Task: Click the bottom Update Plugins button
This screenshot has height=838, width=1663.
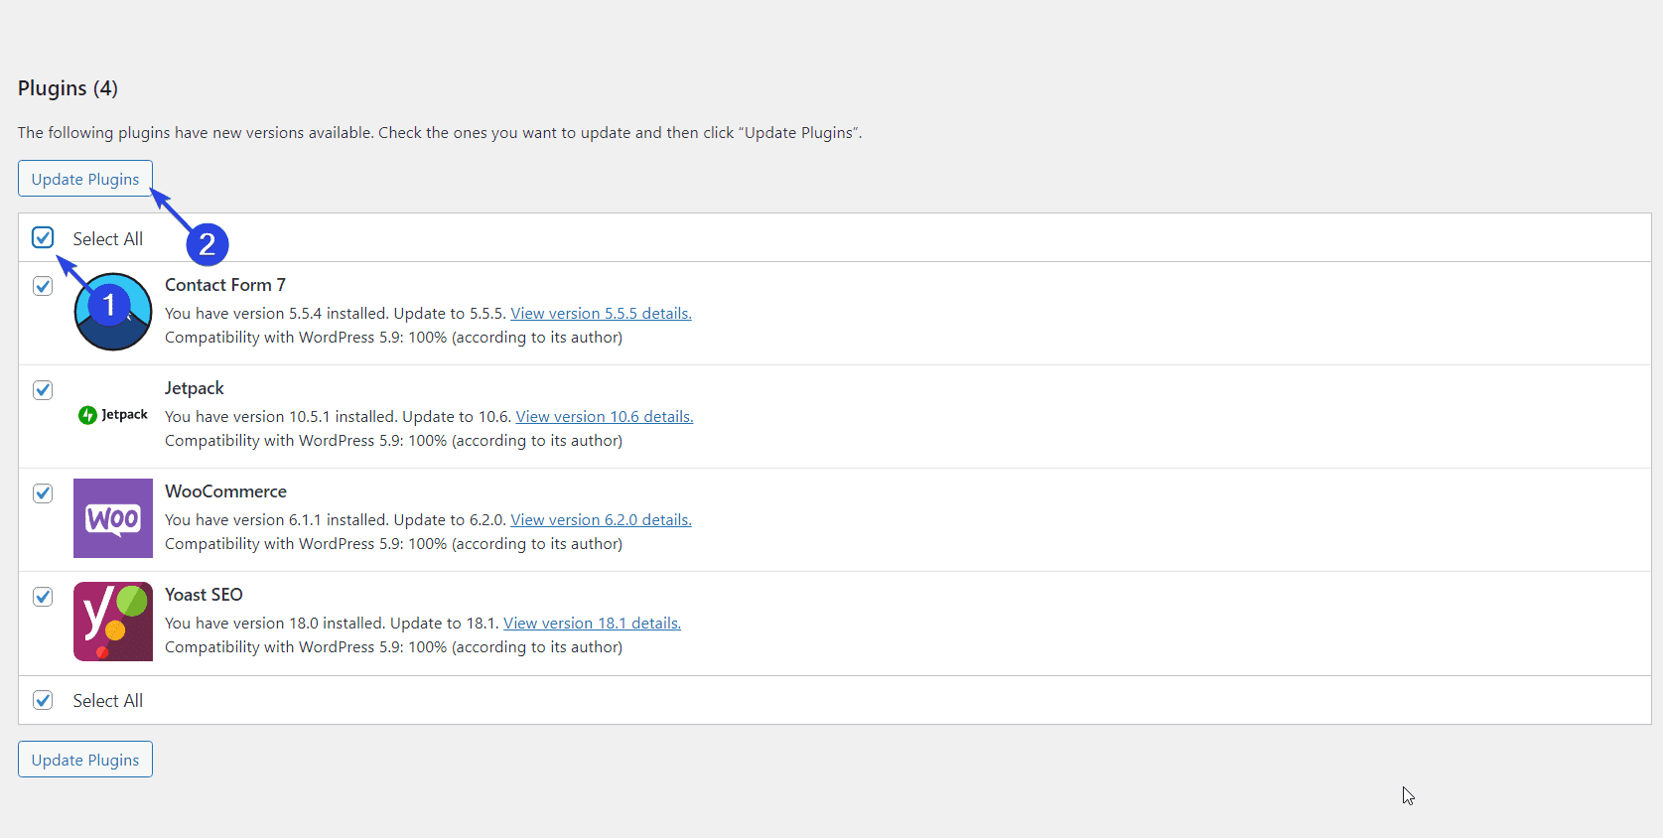Action: tap(85, 760)
